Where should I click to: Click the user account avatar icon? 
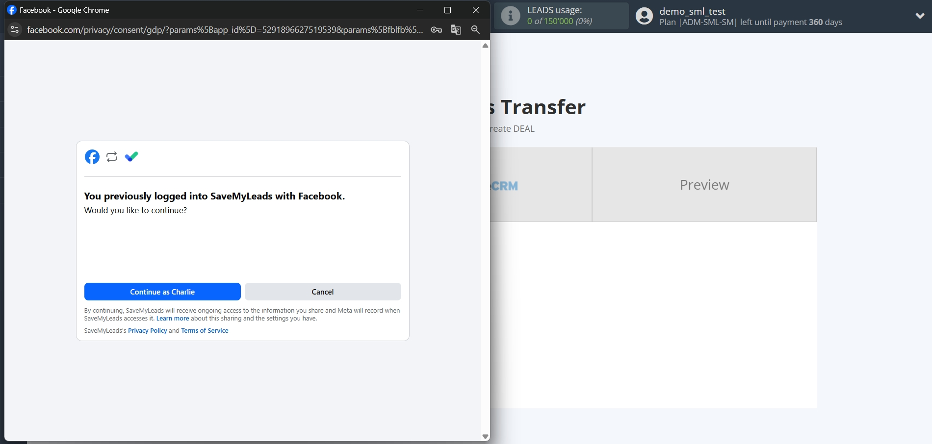pos(644,16)
